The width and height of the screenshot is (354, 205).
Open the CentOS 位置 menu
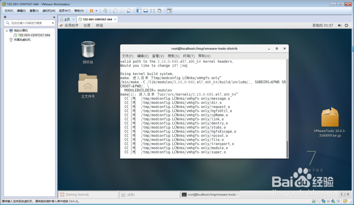coord(87,25)
